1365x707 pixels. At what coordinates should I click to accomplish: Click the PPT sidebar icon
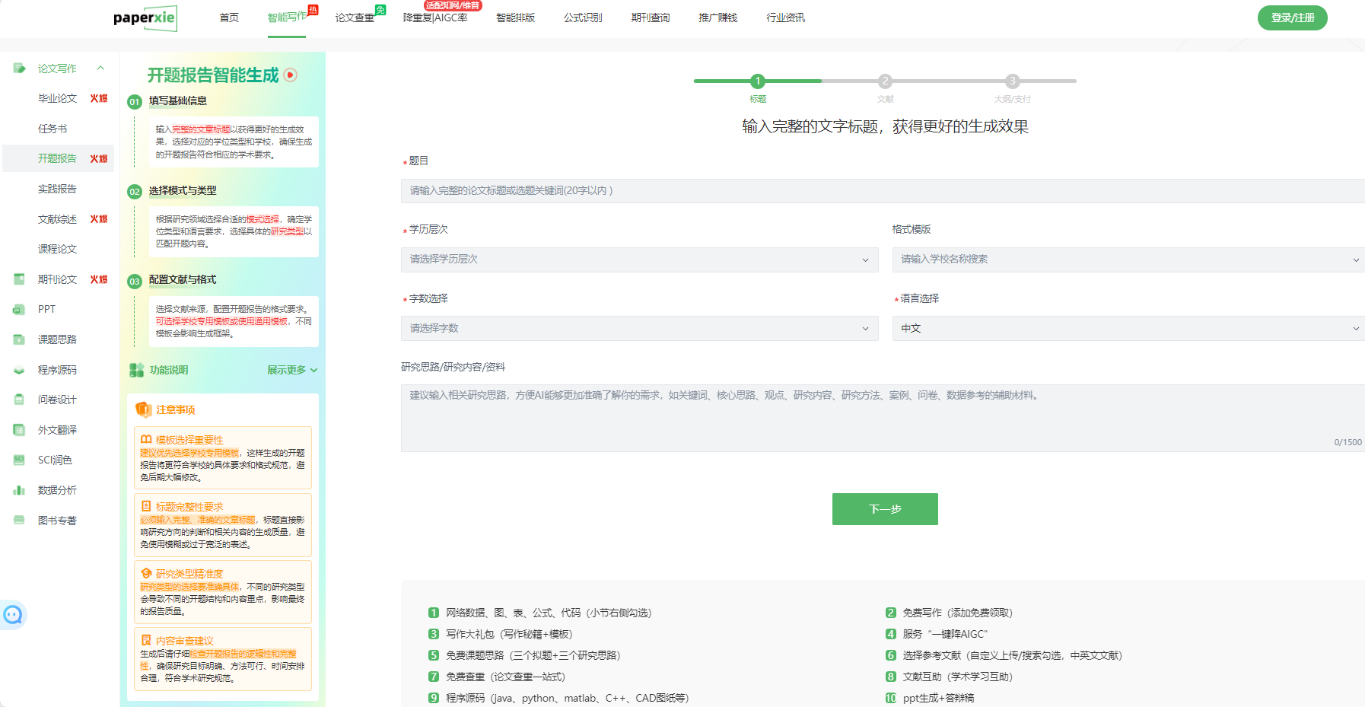point(19,310)
